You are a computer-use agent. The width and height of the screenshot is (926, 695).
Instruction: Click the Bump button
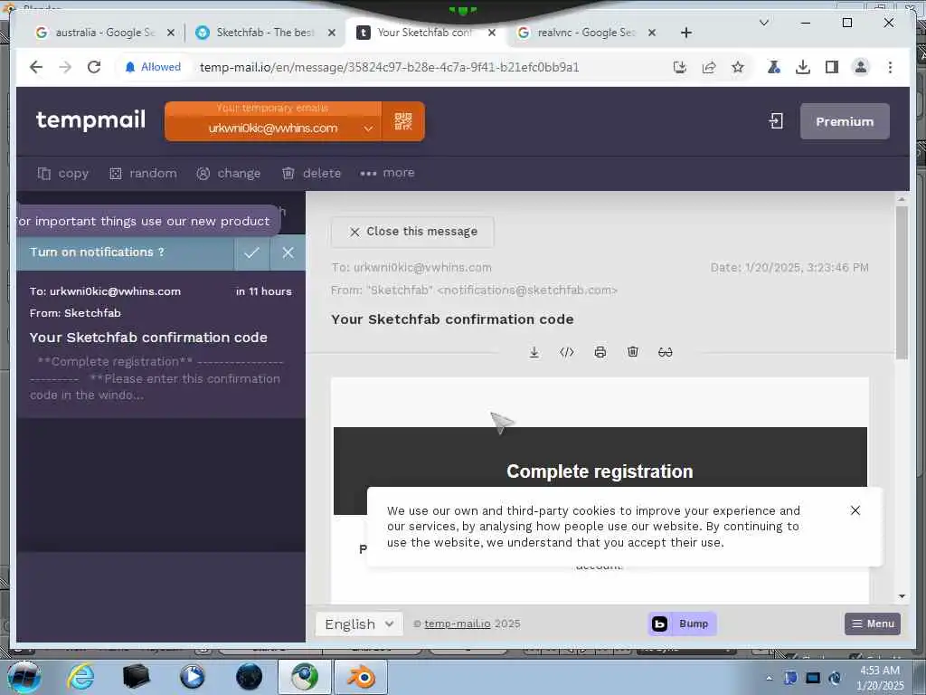point(682,624)
